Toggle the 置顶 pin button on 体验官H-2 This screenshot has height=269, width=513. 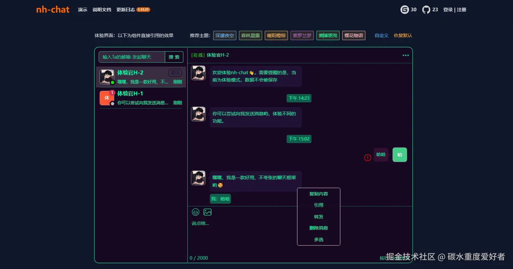click(x=175, y=73)
